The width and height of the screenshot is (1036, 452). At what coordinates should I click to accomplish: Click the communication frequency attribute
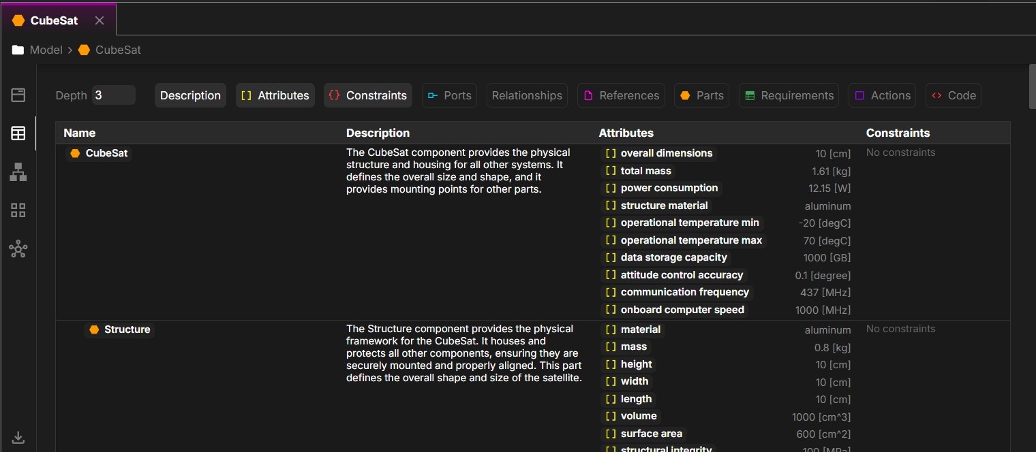[x=677, y=292]
